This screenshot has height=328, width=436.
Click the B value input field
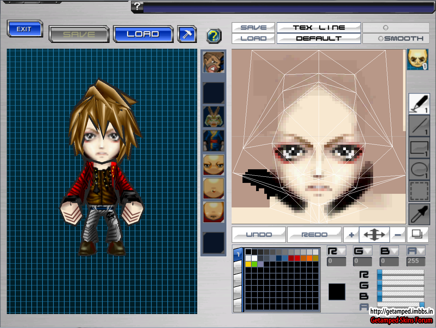(389, 261)
